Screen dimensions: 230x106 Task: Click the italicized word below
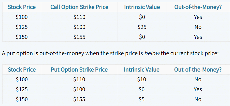(x=152, y=53)
